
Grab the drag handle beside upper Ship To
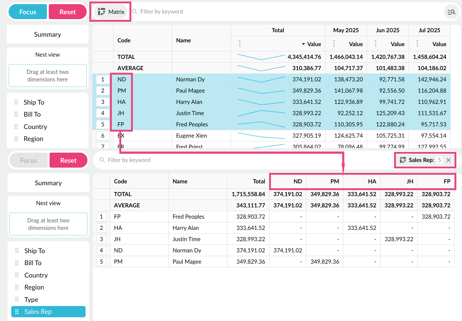point(16,102)
